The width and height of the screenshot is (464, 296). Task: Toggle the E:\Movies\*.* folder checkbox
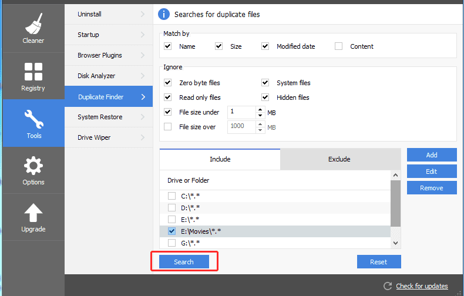click(172, 231)
